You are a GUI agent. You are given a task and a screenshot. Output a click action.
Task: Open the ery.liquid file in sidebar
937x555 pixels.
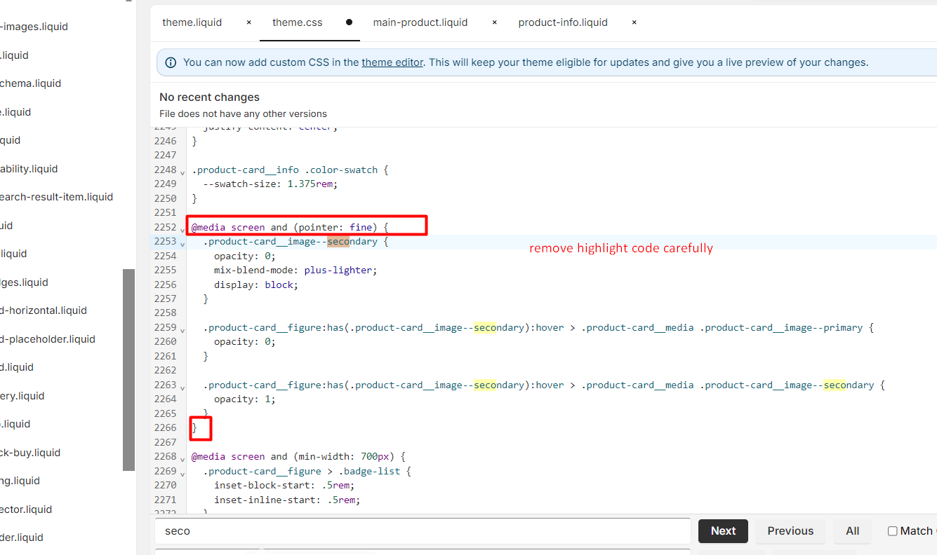click(22, 396)
